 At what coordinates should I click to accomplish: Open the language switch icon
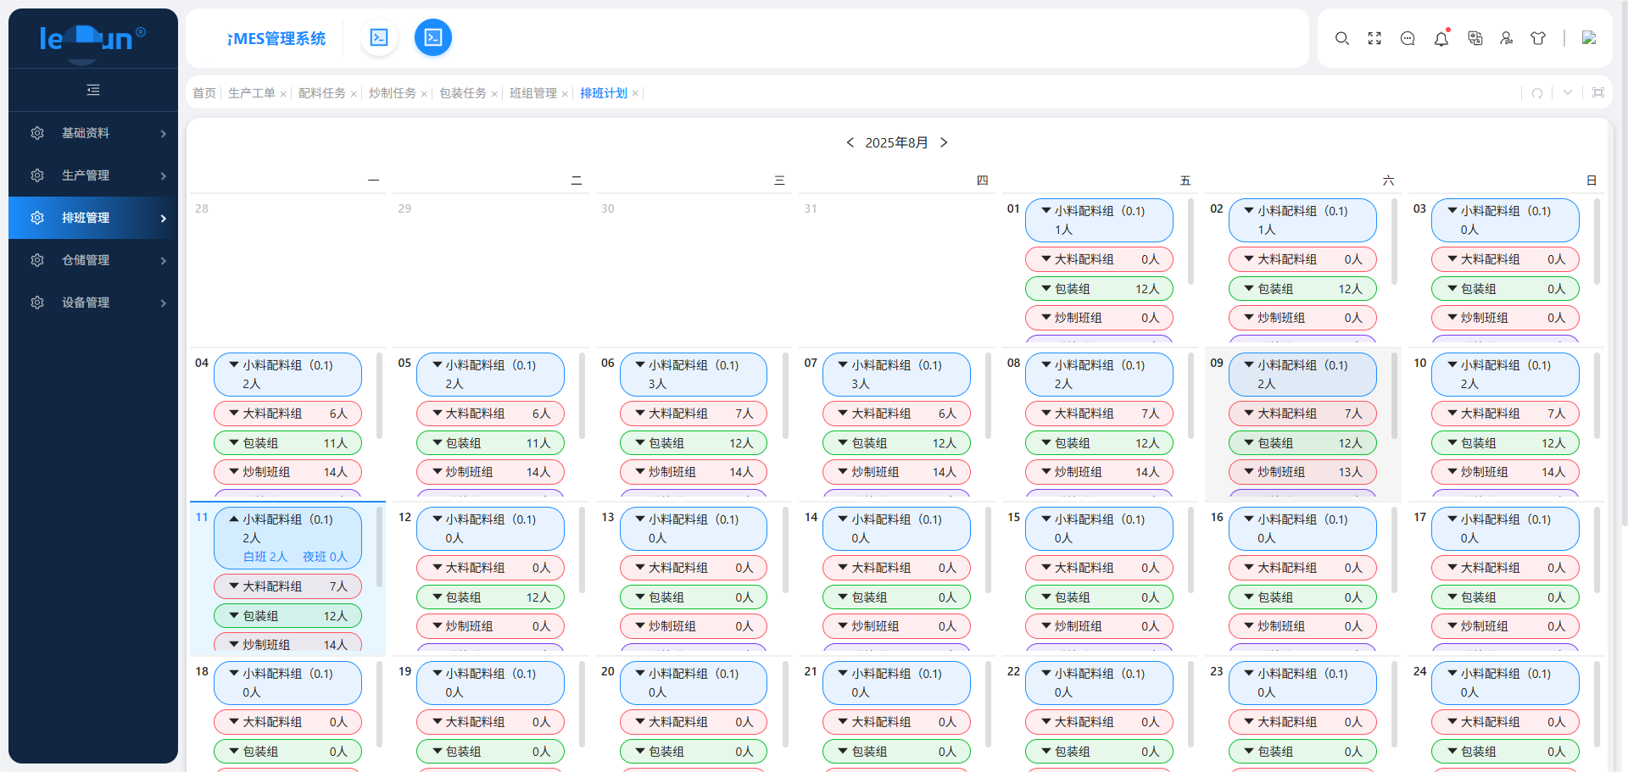[x=1475, y=38]
